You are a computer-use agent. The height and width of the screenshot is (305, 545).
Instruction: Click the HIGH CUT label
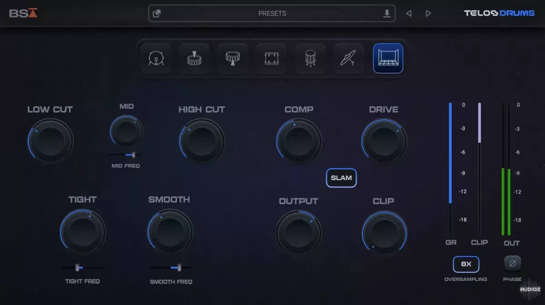[202, 109]
